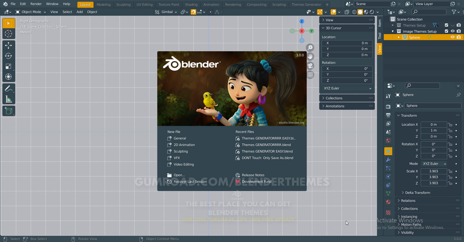The width and height of the screenshot is (464, 242).
Task: Hide the Sphere object in viewport
Action: point(452,37)
